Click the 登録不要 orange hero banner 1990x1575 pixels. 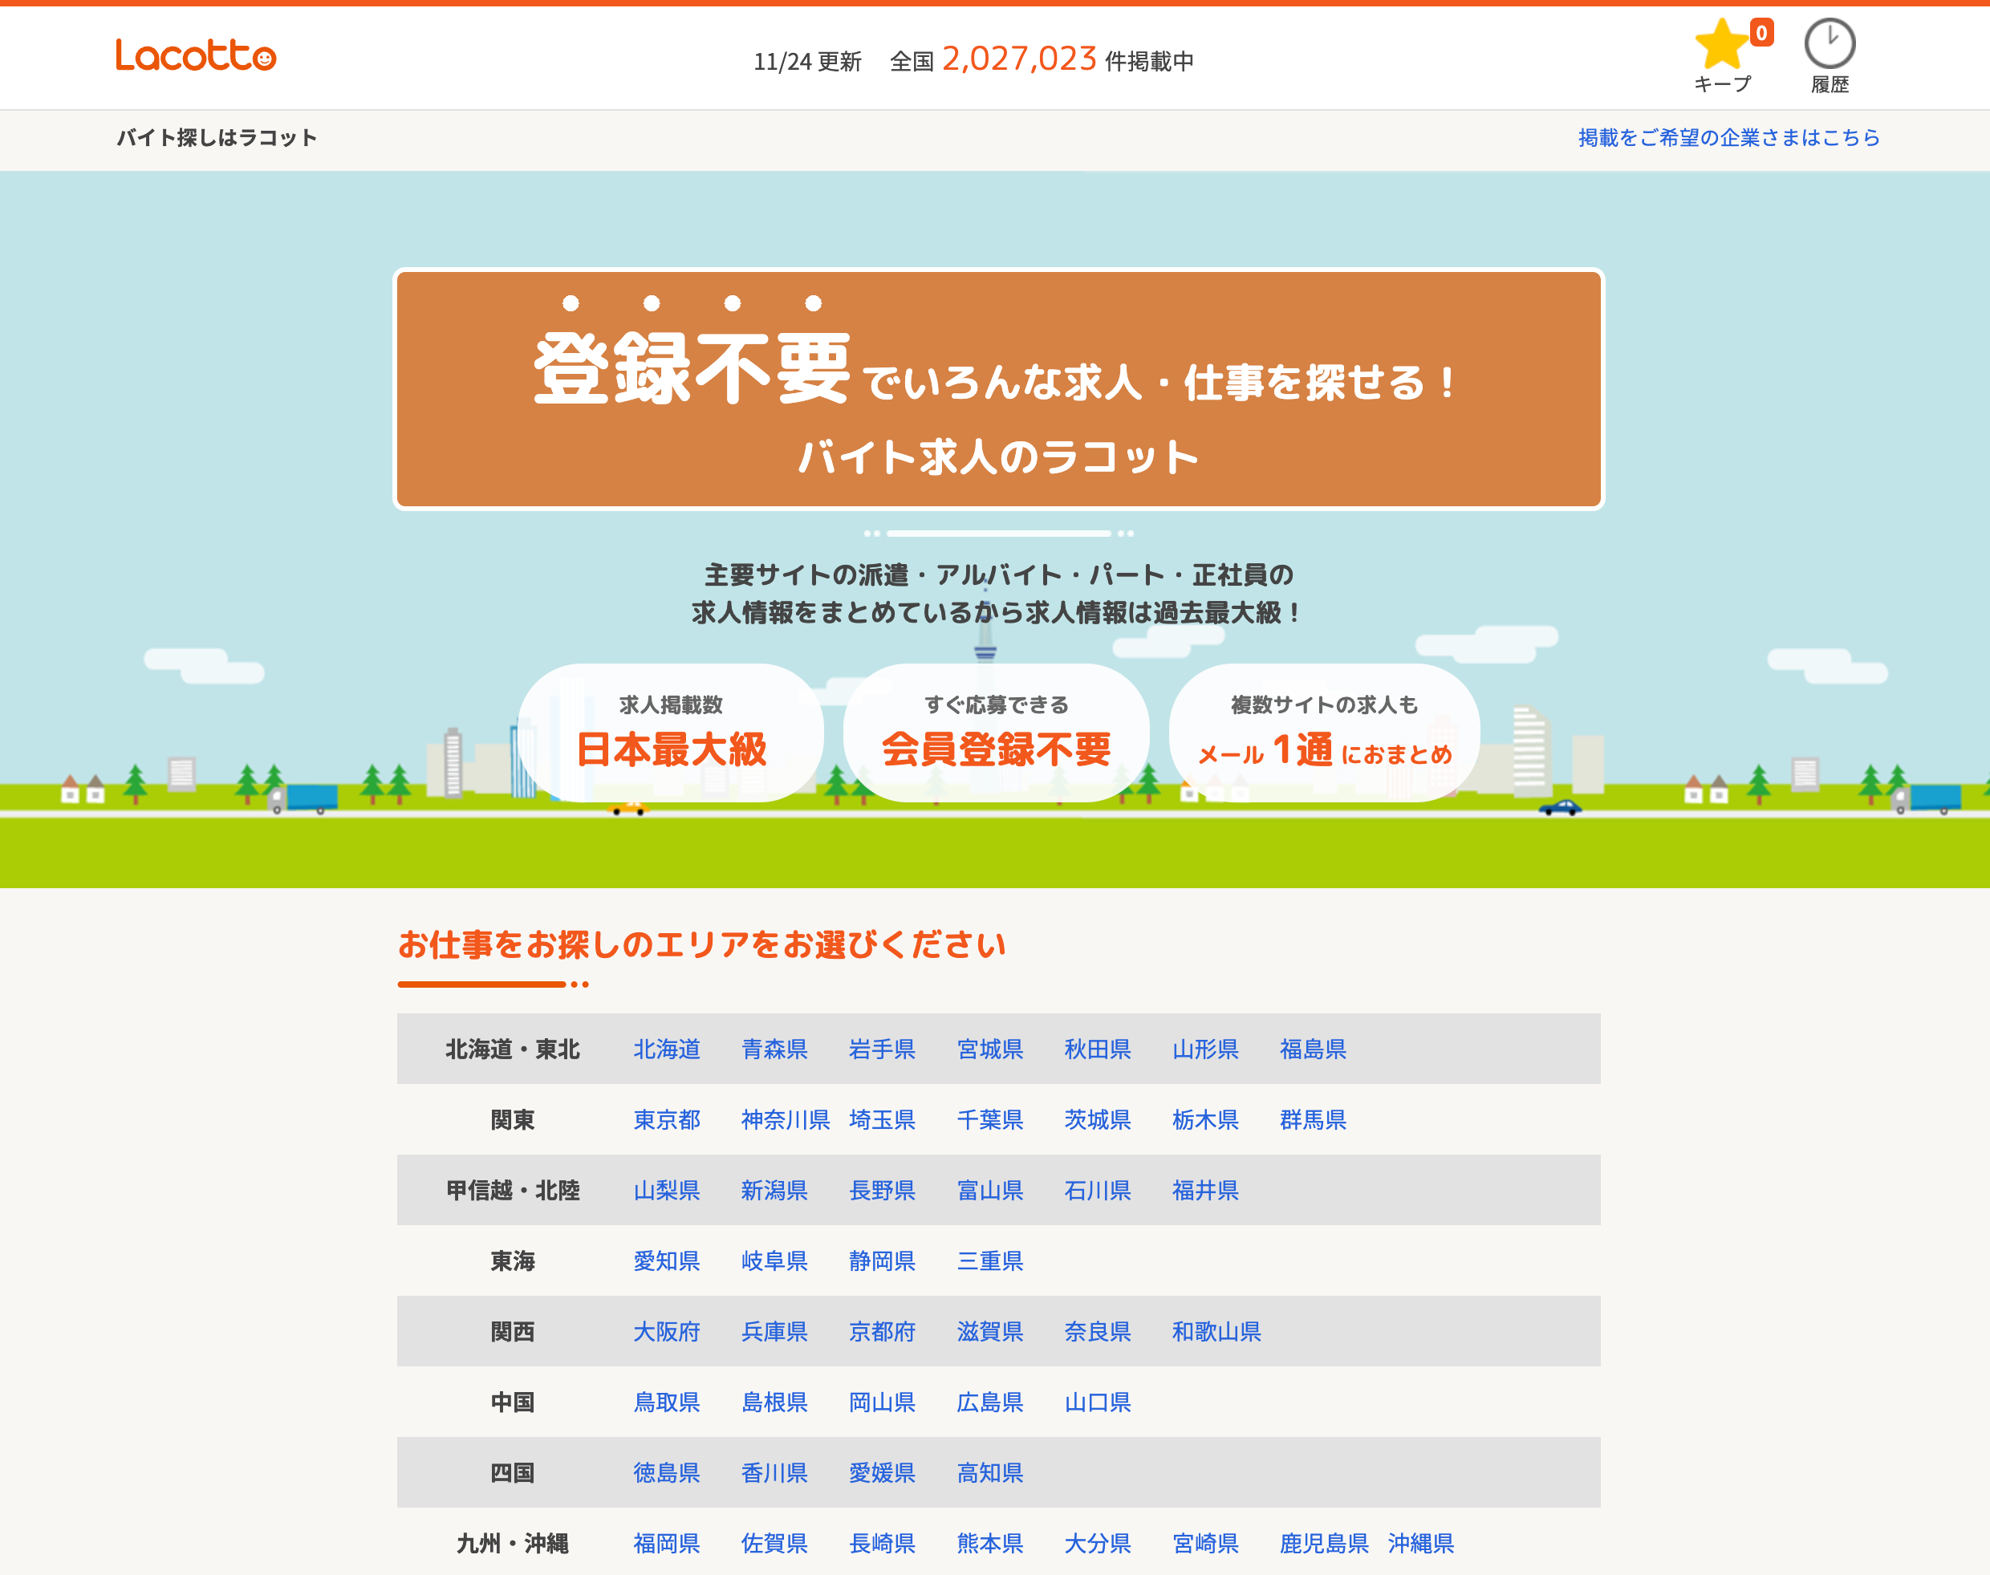999,388
